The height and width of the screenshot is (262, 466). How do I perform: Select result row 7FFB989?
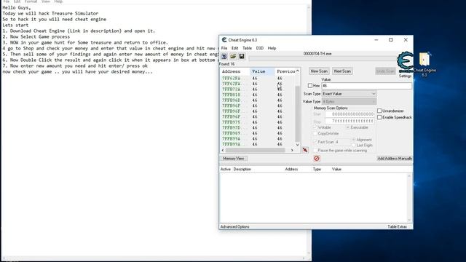click(x=258, y=133)
